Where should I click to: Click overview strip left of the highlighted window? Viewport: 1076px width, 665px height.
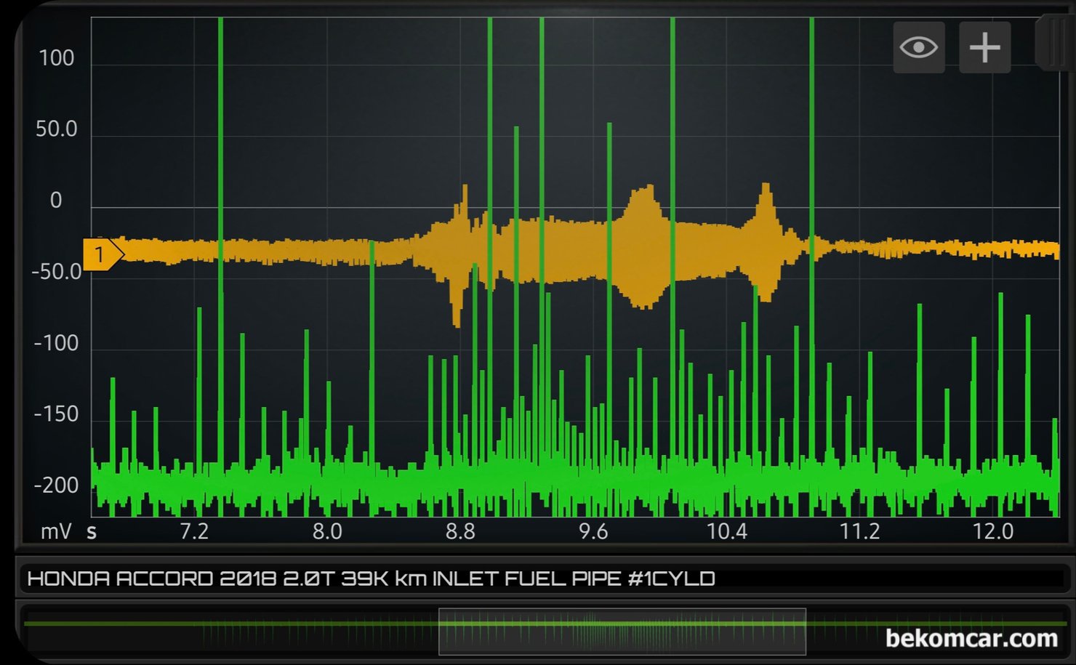[x=233, y=631]
